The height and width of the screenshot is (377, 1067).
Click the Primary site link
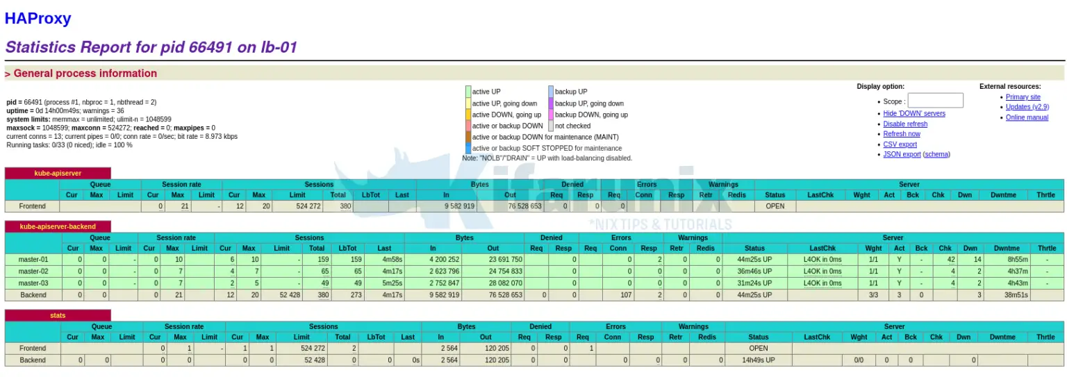(1023, 97)
